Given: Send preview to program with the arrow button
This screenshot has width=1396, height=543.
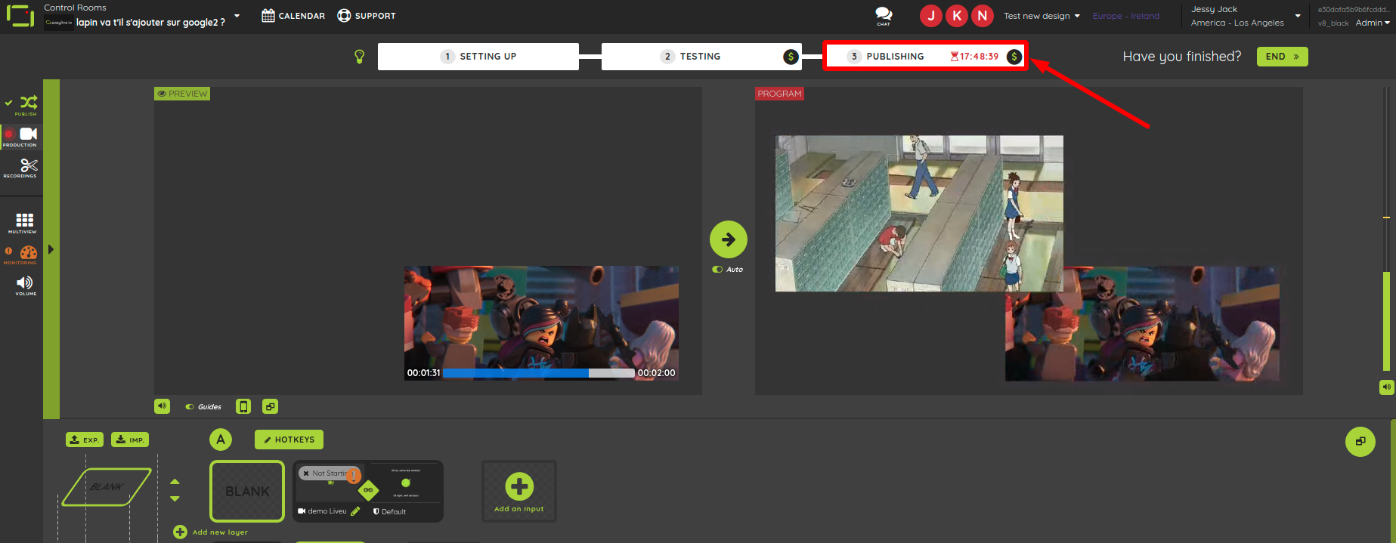Looking at the screenshot, I should click(729, 239).
